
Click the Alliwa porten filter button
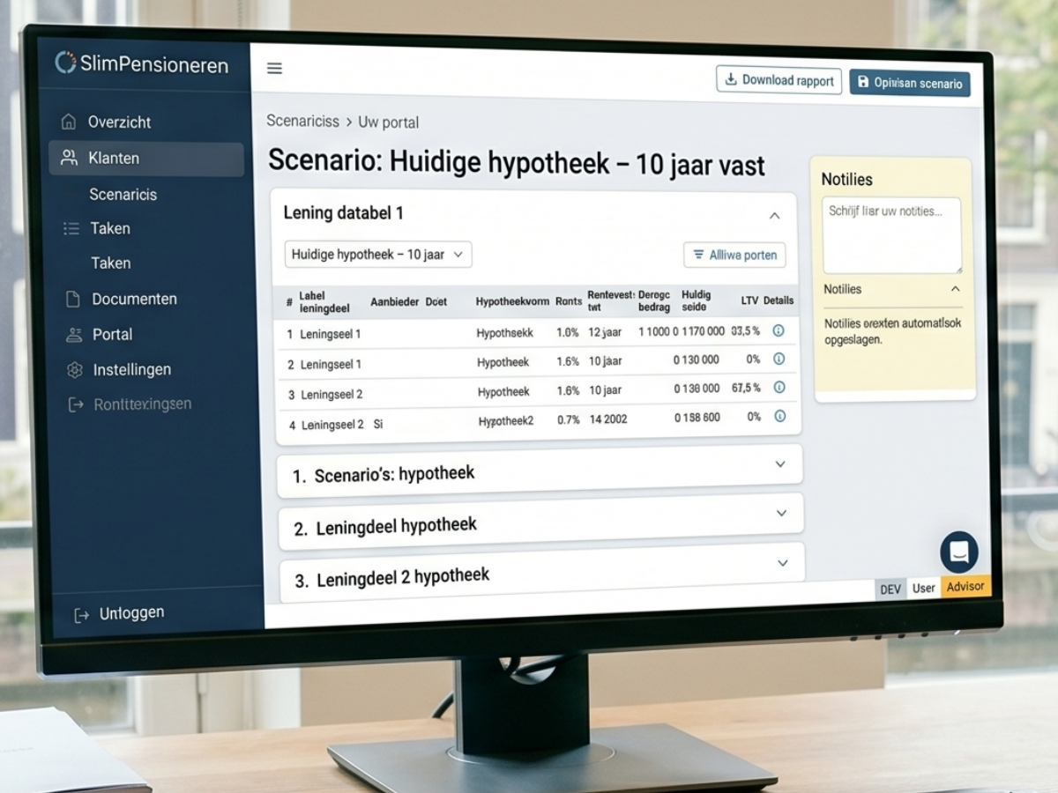(x=734, y=255)
